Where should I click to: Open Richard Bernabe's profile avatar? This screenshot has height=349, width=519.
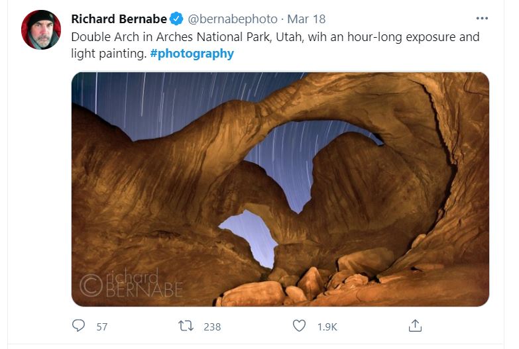tap(41, 30)
